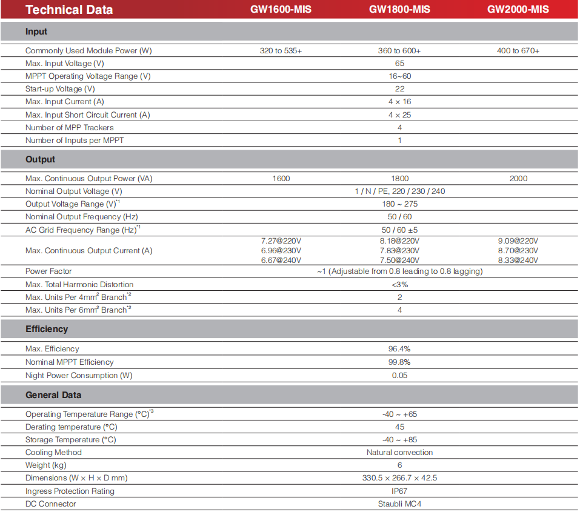Select the GW2000-MIS column header
The image size is (580, 512).
(x=518, y=9)
